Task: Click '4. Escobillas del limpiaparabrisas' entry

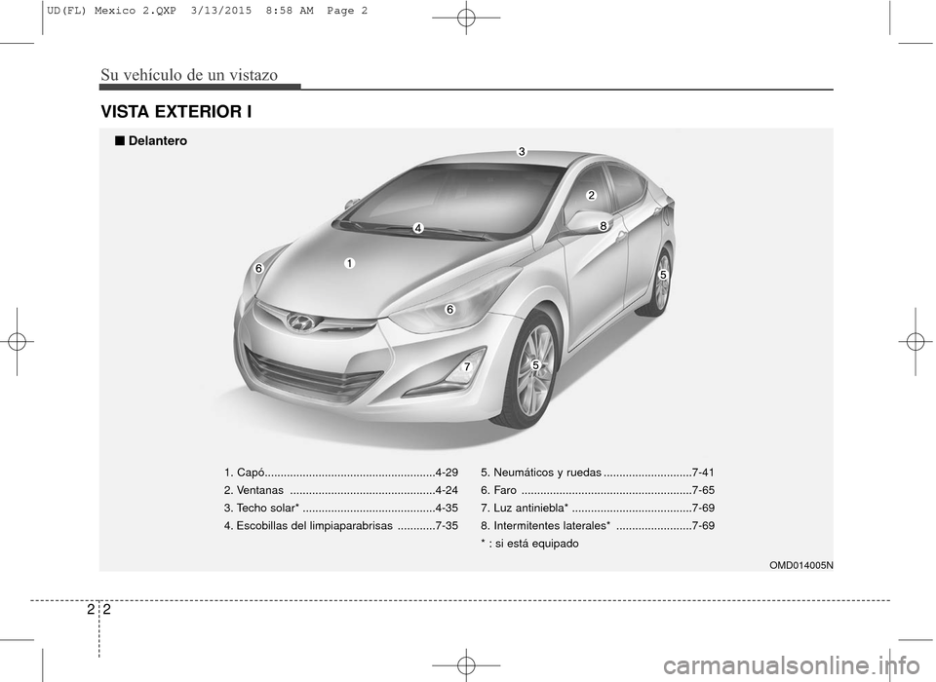Action: tap(341, 526)
